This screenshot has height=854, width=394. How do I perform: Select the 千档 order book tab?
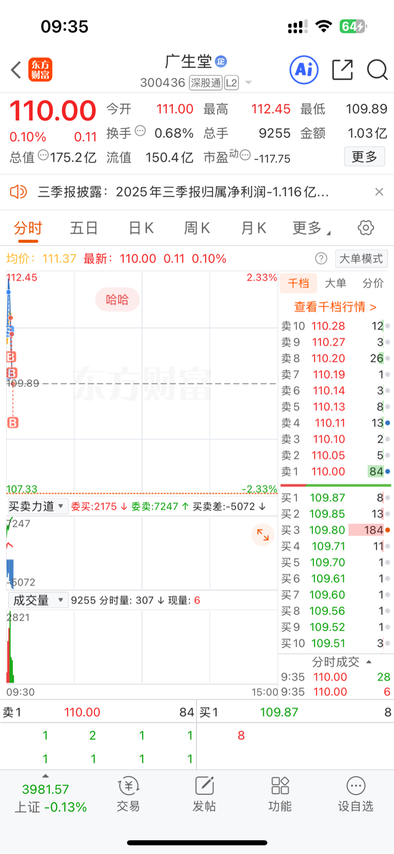pyautogui.click(x=299, y=283)
